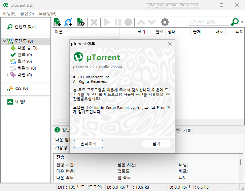This screenshot has width=245, height=191.
Task: Expand the 라벨 tree node chevron
Action: tap(7, 75)
